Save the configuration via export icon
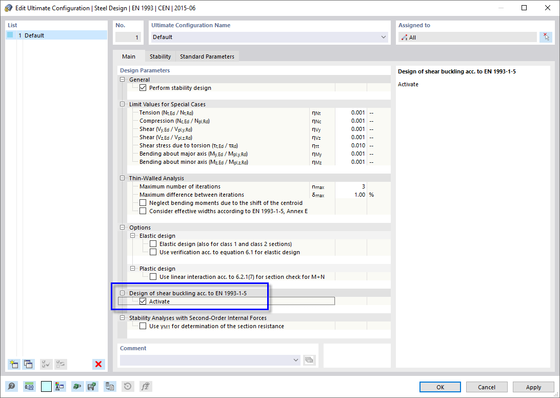 (x=92, y=386)
